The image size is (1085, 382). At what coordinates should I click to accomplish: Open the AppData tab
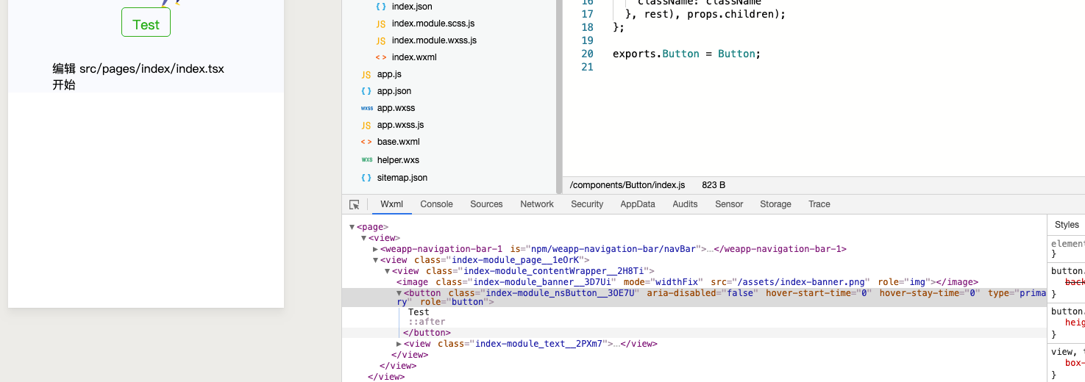[638, 204]
